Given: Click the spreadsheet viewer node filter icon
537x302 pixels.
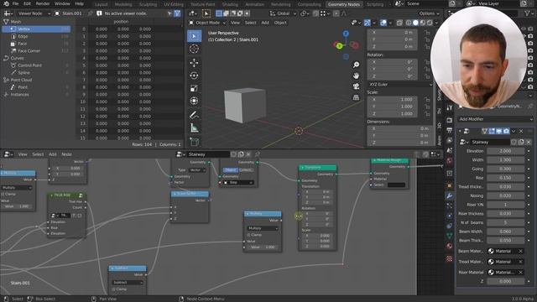Looking at the screenshot, I should coord(177,13).
